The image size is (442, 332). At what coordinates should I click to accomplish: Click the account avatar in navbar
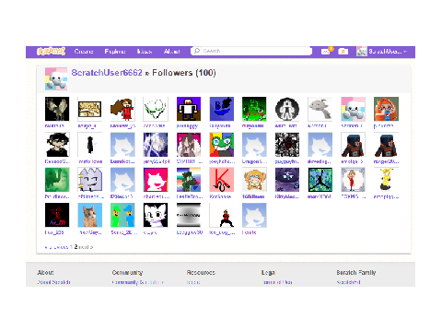click(x=362, y=52)
